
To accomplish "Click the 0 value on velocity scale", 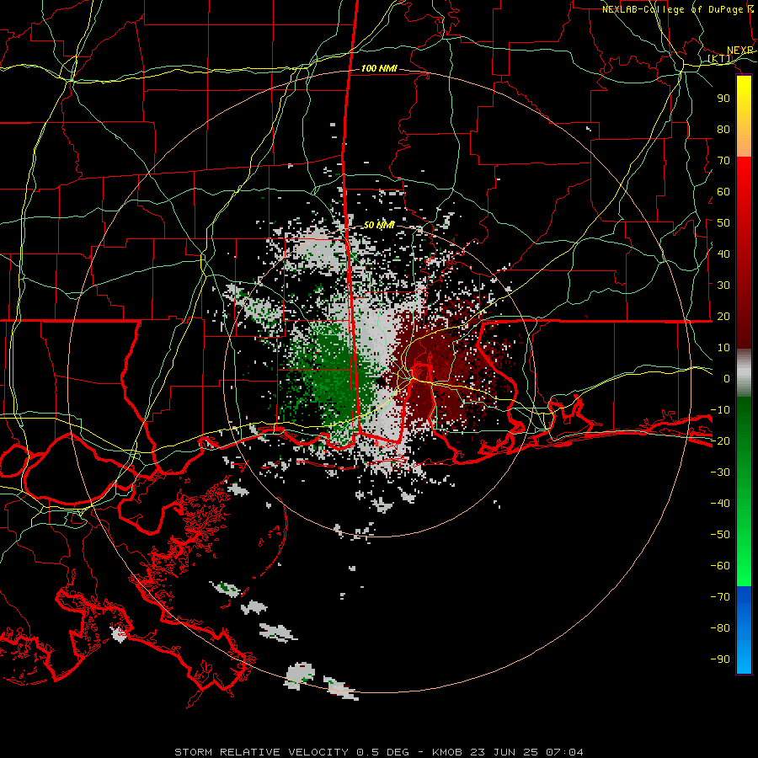I will coord(727,378).
